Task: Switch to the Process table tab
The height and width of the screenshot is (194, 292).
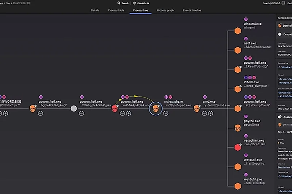Action: [x=116, y=10]
